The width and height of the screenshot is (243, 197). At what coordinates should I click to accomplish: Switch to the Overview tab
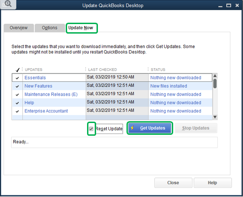pos(19,28)
